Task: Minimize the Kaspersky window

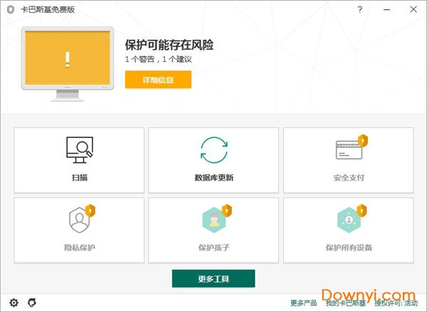Action: point(386,10)
